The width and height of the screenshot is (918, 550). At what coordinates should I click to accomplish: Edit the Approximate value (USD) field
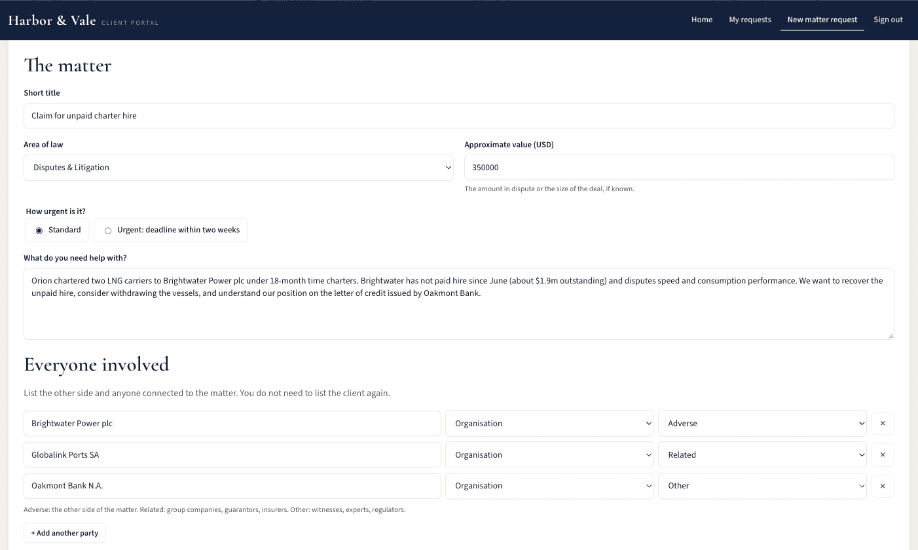coord(679,168)
